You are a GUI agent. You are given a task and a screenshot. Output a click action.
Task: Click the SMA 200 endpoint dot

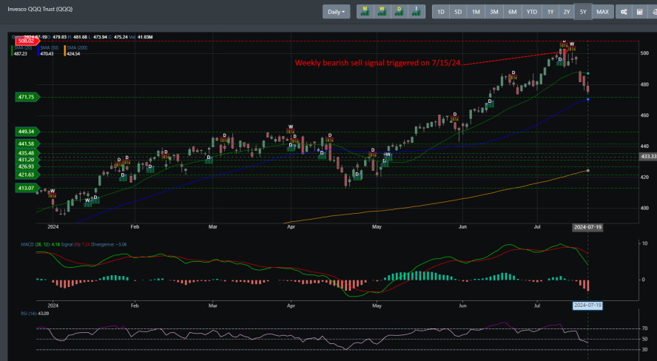pyautogui.click(x=588, y=170)
